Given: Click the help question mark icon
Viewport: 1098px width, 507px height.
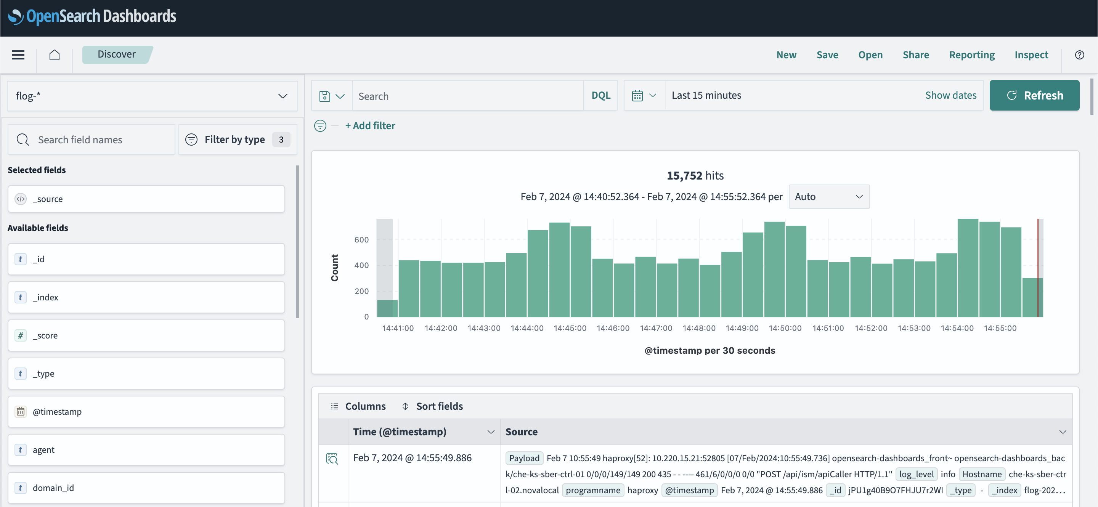Looking at the screenshot, I should (x=1079, y=55).
